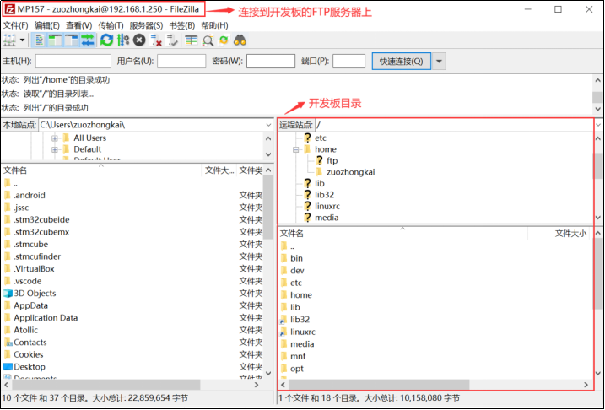
Task: Disconnect from the current server
Action: (x=156, y=40)
